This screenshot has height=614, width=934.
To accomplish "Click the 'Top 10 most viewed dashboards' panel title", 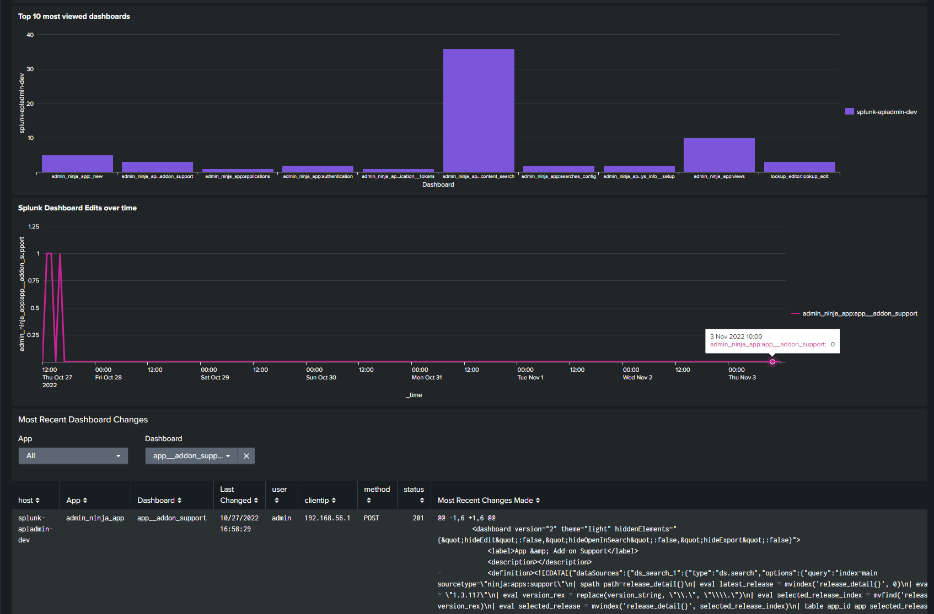I will (74, 16).
